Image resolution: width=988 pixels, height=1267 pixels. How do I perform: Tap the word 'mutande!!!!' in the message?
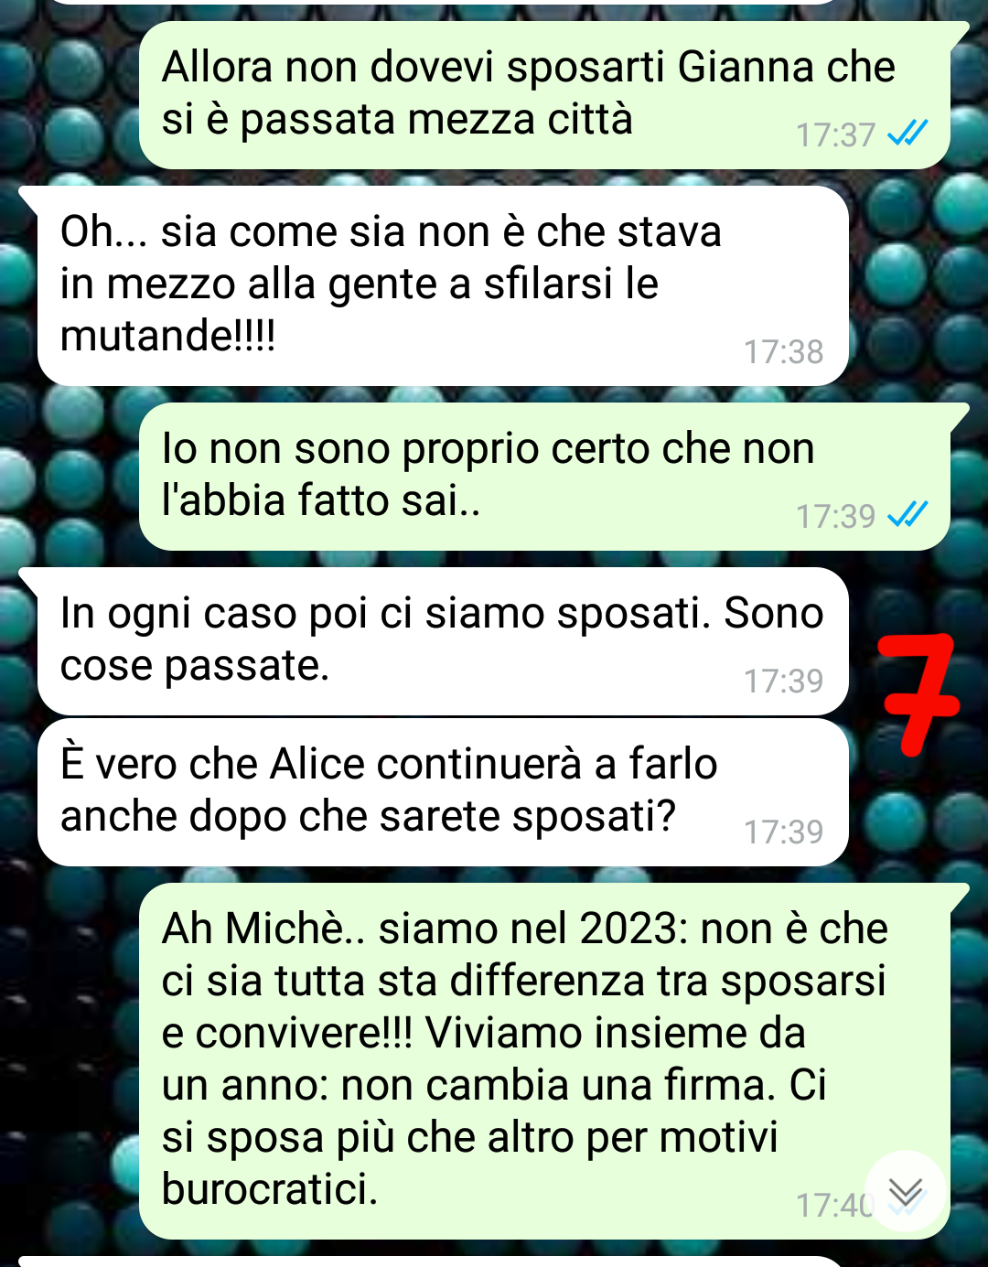pyautogui.click(x=168, y=336)
